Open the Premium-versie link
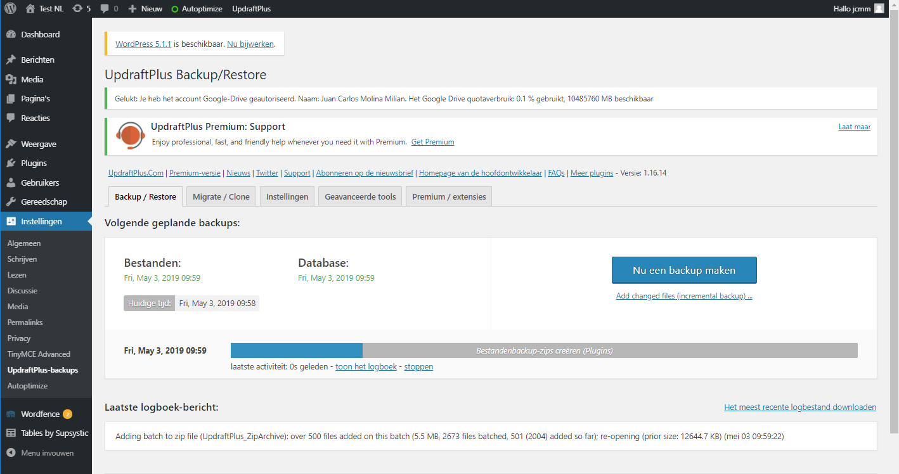Image resolution: width=899 pixels, height=474 pixels. tap(195, 173)
